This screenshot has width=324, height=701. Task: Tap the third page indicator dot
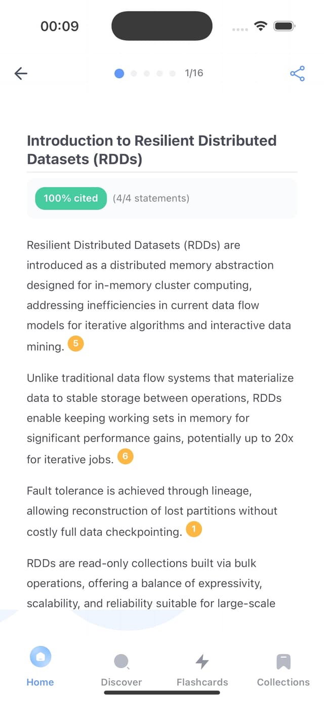[x=147, y=73]
